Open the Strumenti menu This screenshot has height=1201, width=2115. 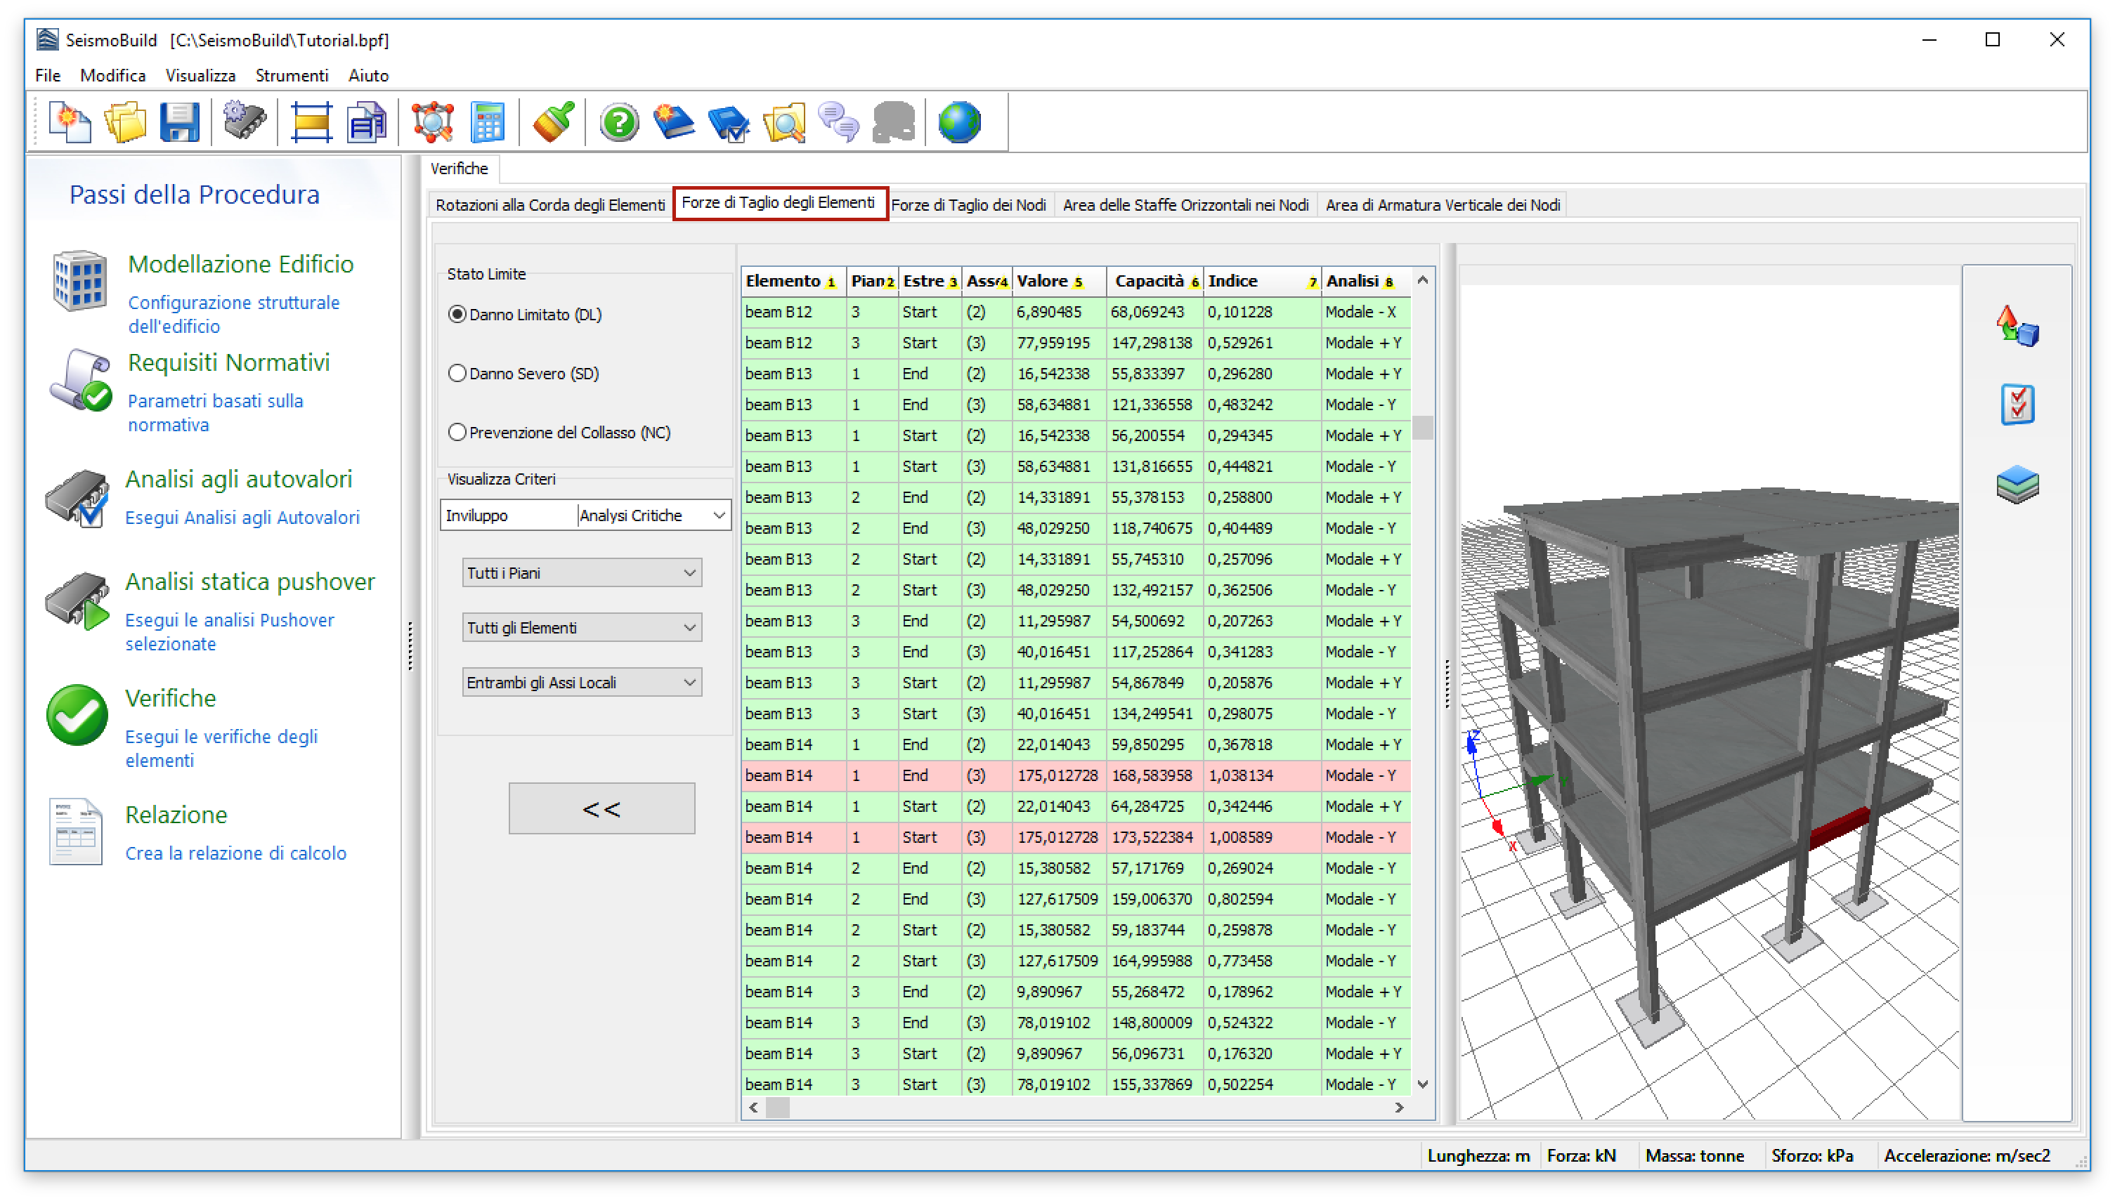(292, 75)
